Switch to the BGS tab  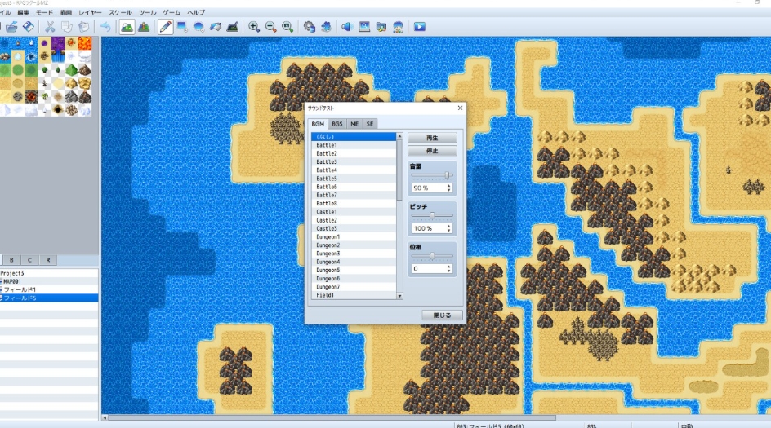[336, 124]
